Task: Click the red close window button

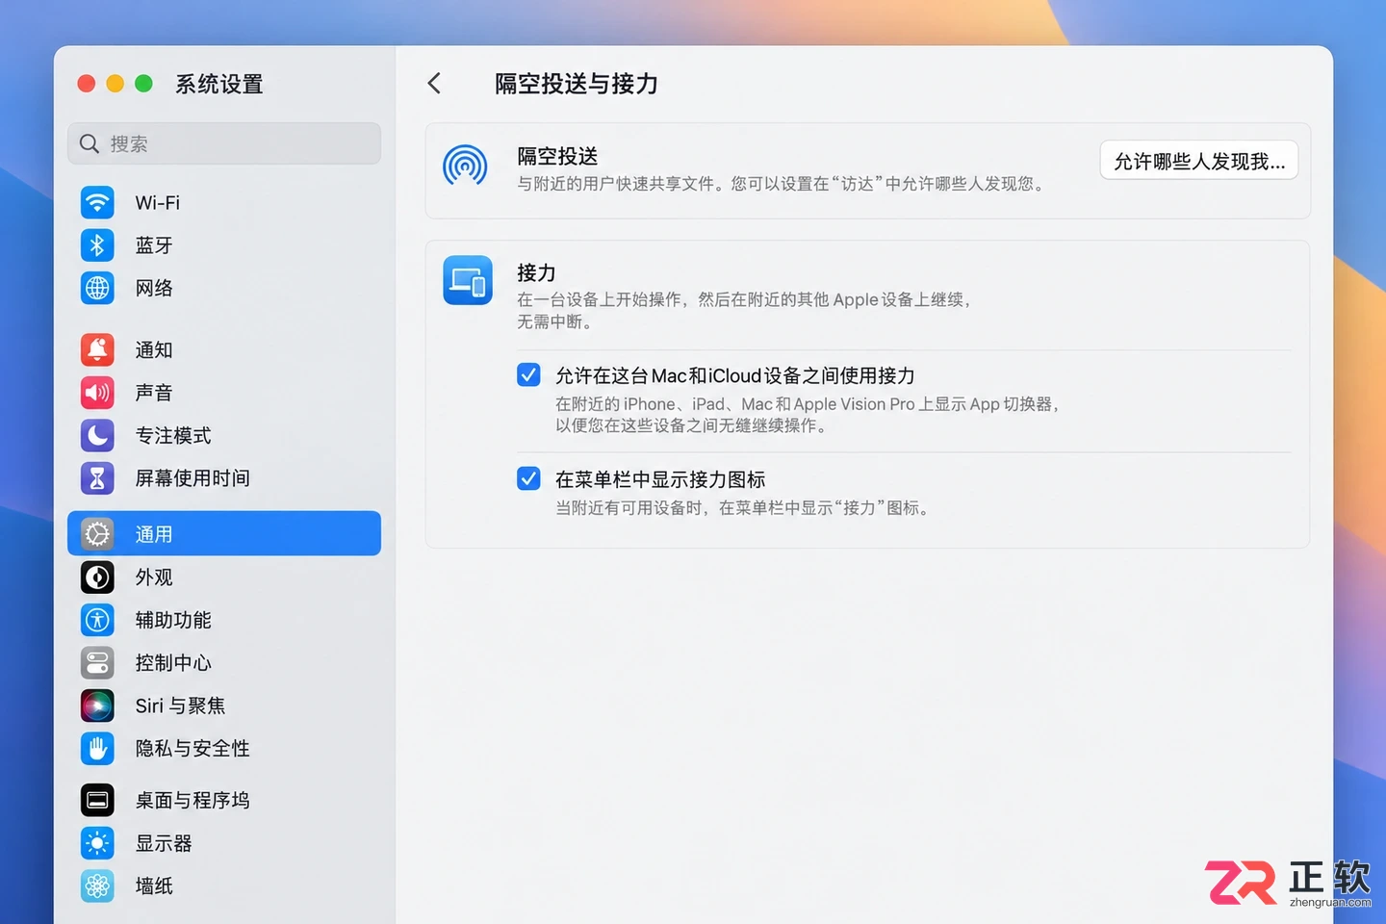Action: coord(86,84)
